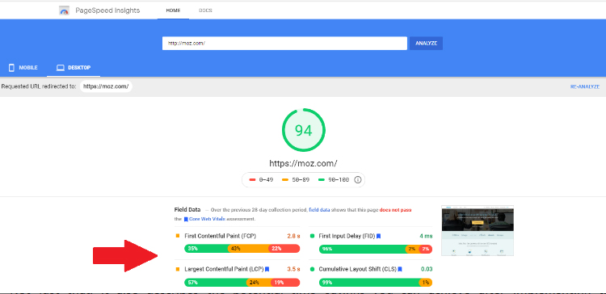
Task: Click the FCP 22% red bar segment
Action: 284,249
